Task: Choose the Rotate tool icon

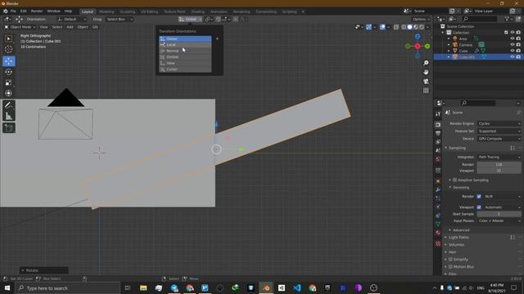Action: coord(9,72)
